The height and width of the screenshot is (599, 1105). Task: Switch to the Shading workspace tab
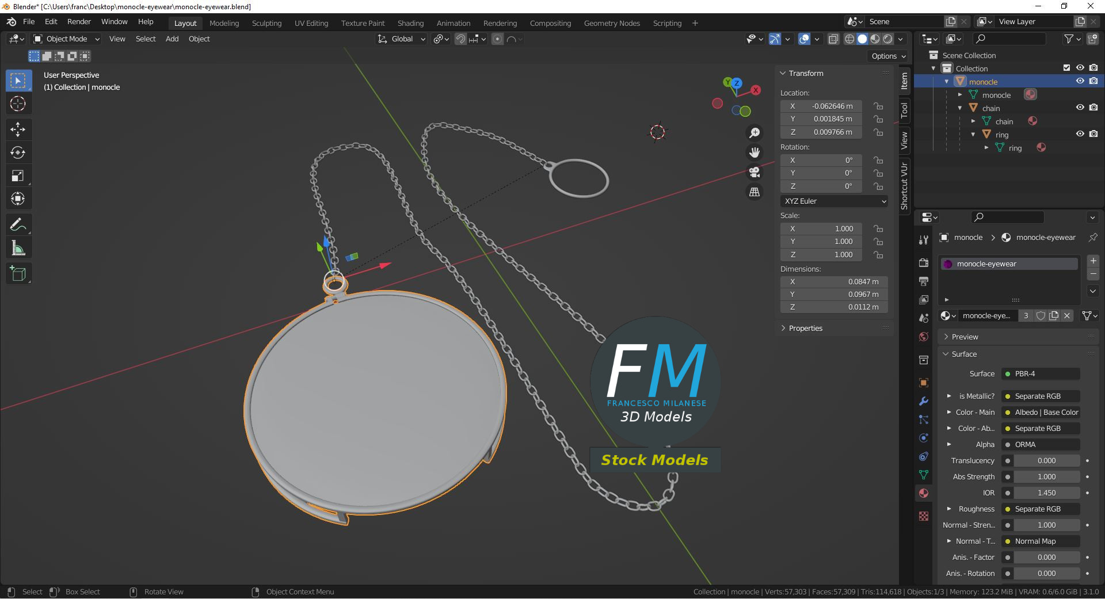click(x=410, y=24)
